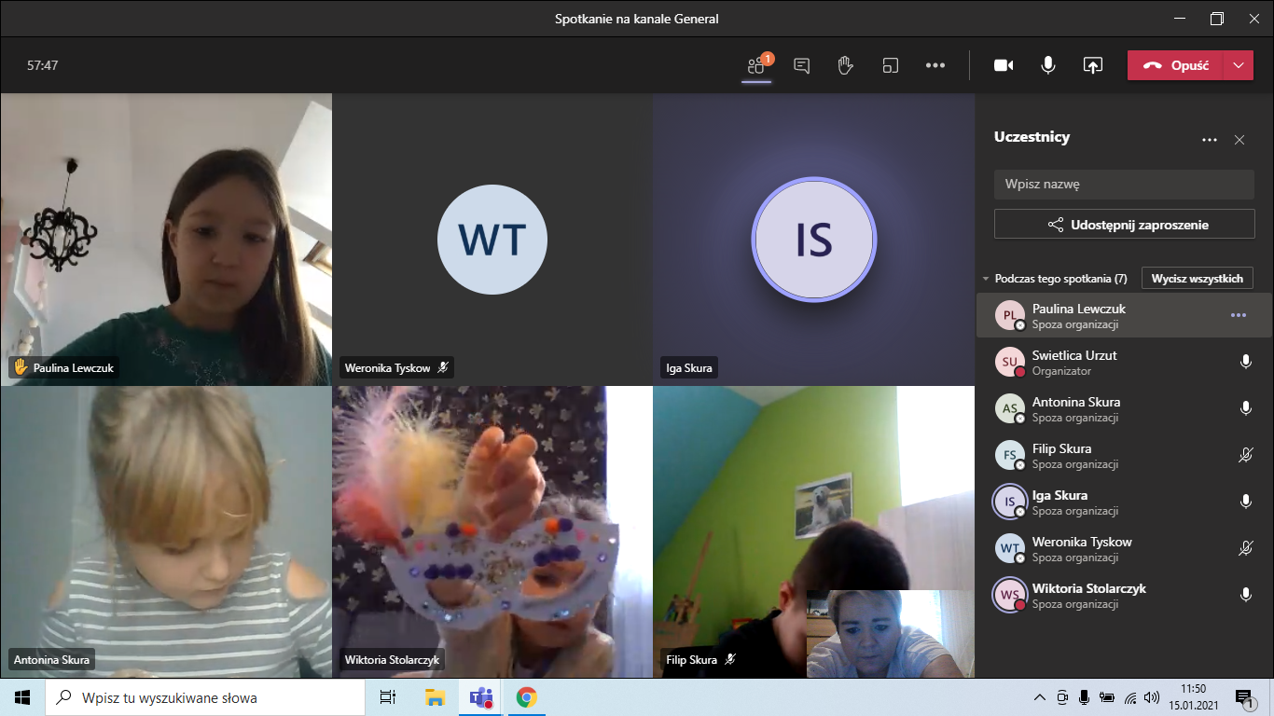Open Task View on the taskbar
1274x716 pixels.
pyautogui.click(x=388, y=697)
